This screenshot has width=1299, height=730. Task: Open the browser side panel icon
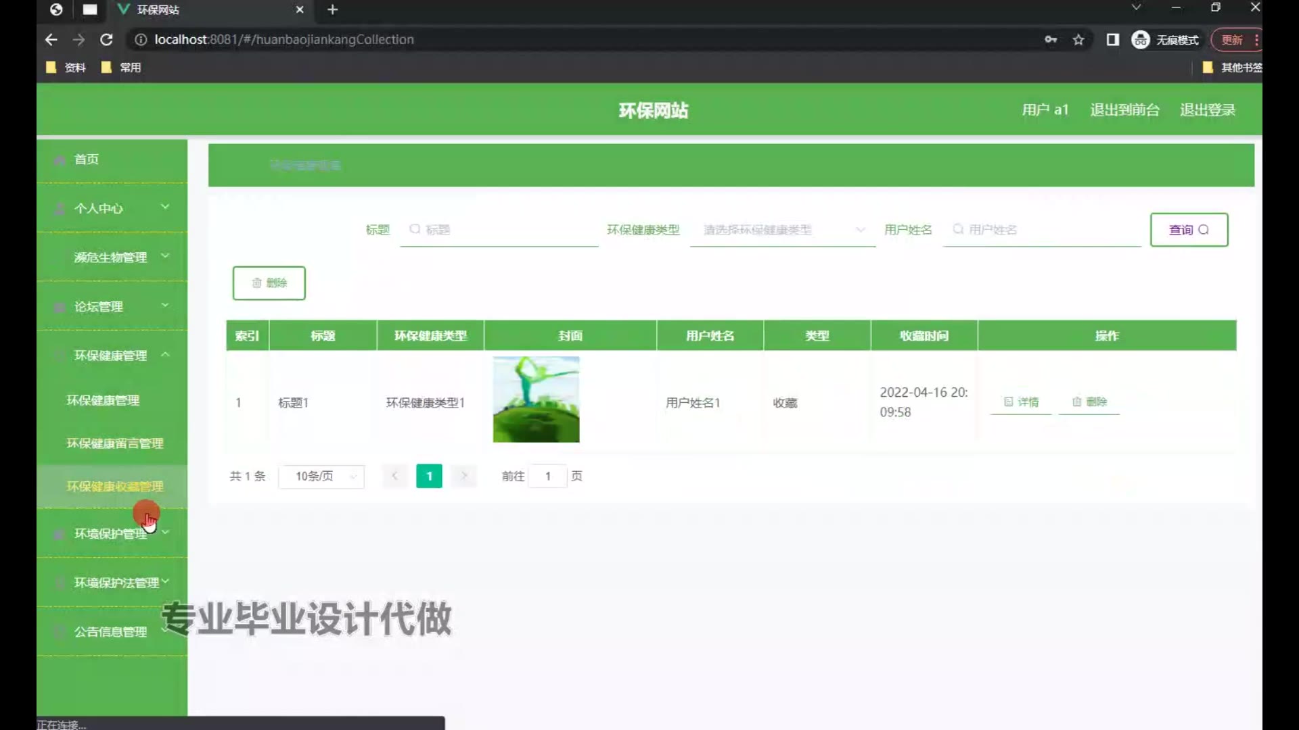point(1112,40)
